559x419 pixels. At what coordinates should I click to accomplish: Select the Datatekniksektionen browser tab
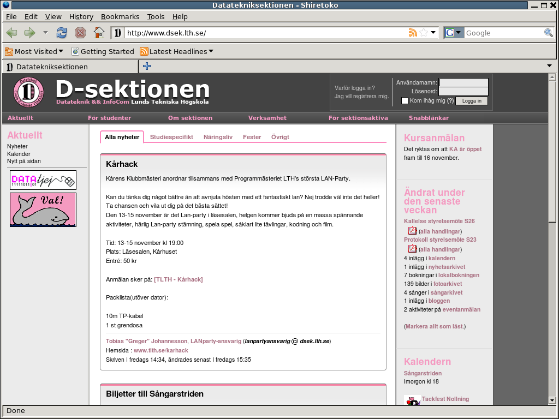[70, 67]
